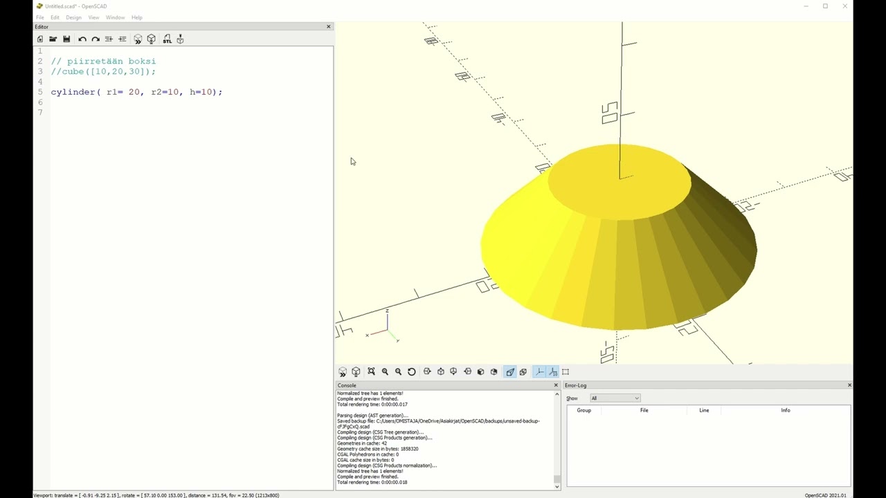Open the View menu
Image resolution: width=886 pixels, height=498 pixels.
[93, 17]
